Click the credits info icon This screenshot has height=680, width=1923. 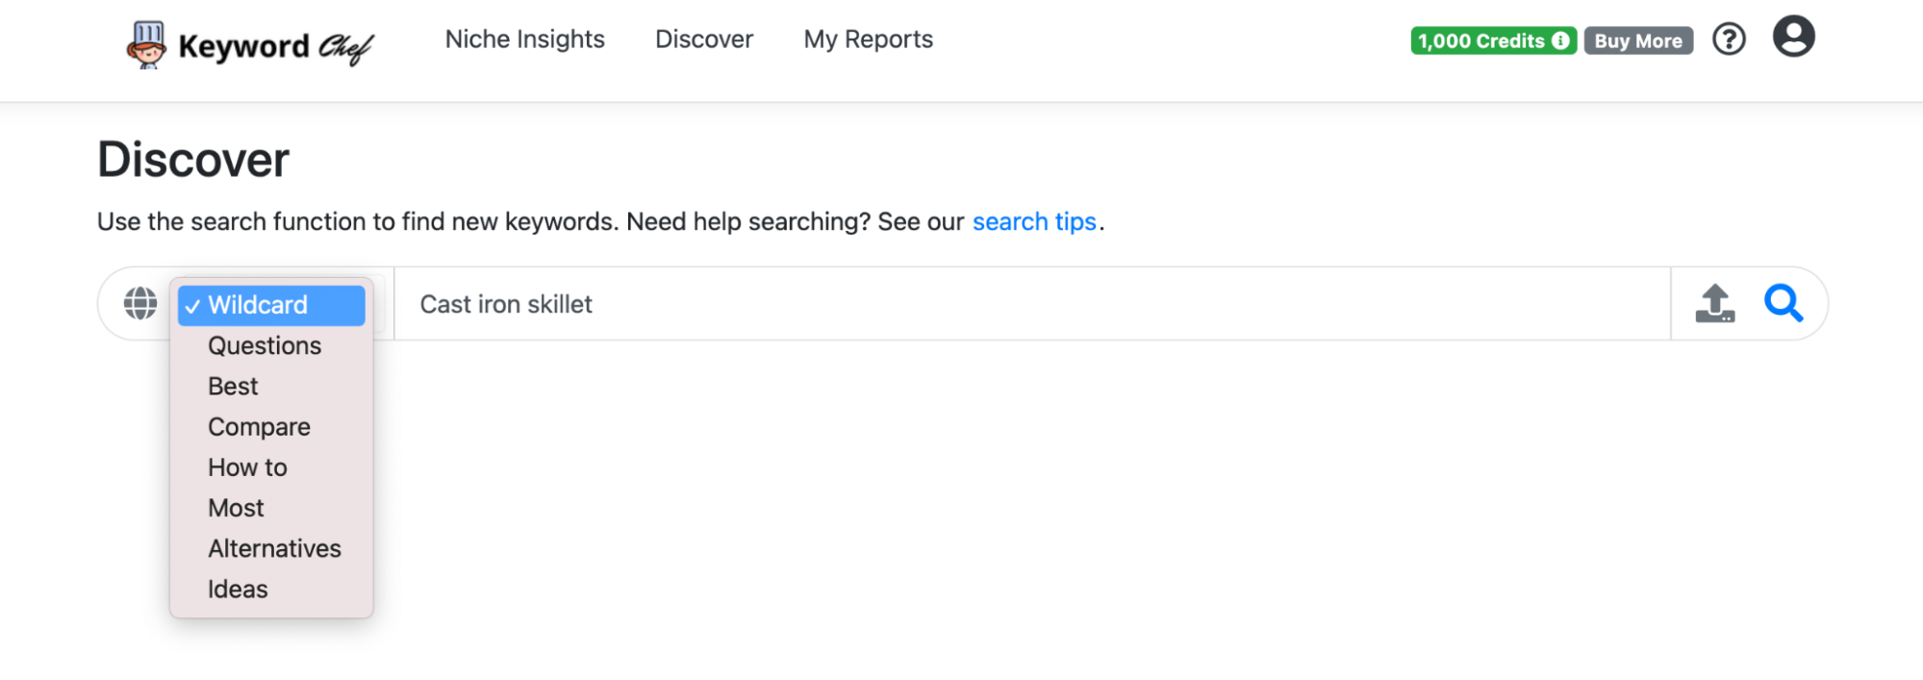click(x=1560, y=40)
